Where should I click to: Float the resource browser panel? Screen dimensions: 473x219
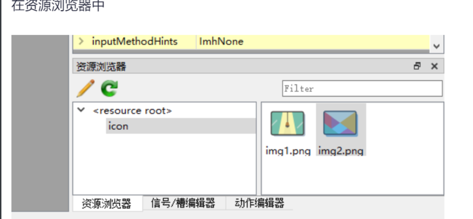(417, 66)
